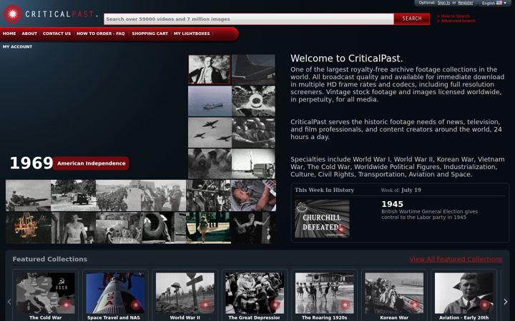Click the American Independence red tag
Screen dimensions: 515x321
click(x=92, y=163)
